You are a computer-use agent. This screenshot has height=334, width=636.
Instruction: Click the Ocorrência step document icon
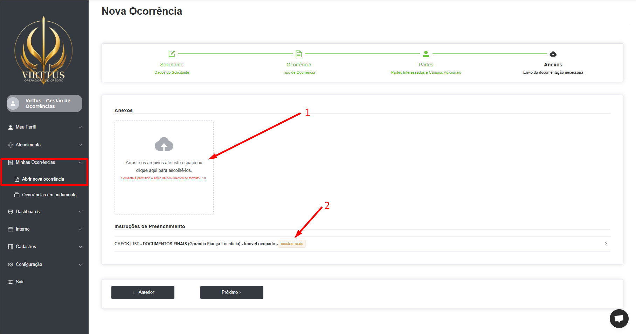[299, 54]
